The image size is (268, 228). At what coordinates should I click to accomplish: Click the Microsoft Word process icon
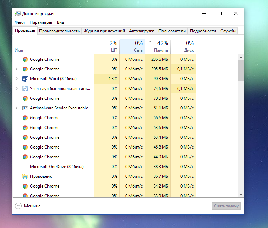(25, 79)
